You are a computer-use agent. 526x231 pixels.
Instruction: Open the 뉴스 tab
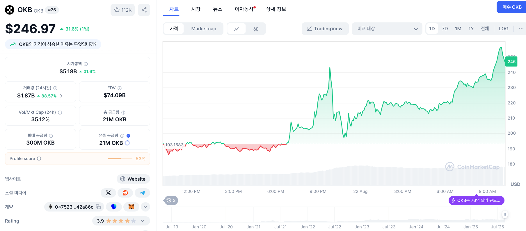pyautogui.click(x=218, y=9)
